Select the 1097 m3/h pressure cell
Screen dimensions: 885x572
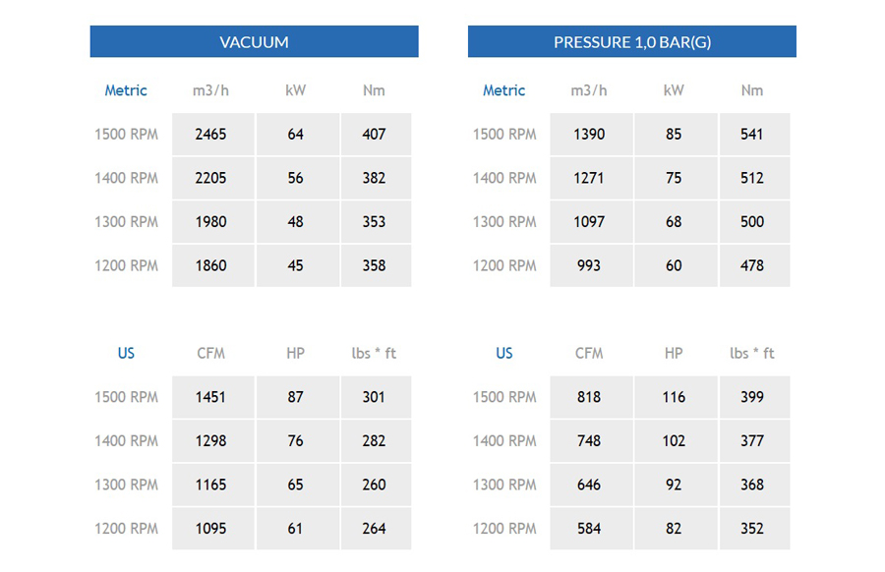(592, 222)
